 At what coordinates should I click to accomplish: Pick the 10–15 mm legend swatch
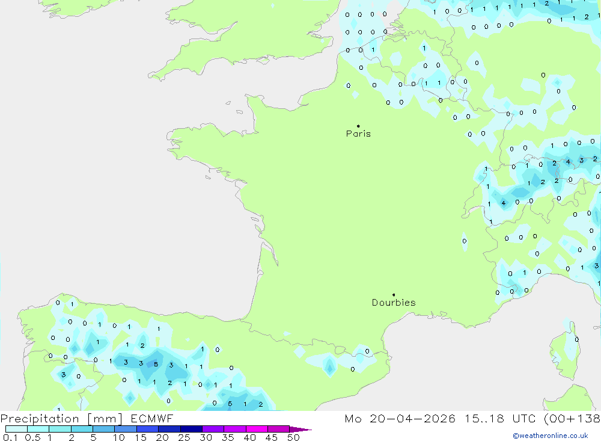[x=126, y=429]
